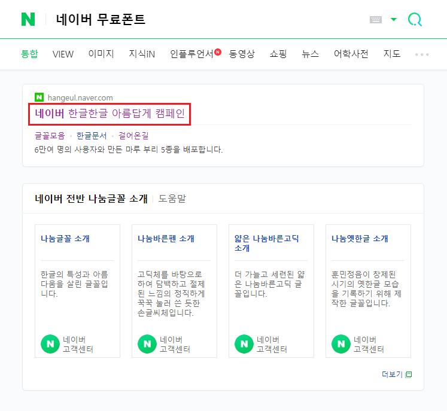The image size is (447, 411).
Task: Click the 네이버 전반 나눔글꼴 소개 heading
Action: (x=91, y=199)
